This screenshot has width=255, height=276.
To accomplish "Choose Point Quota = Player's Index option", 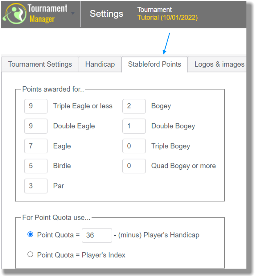I will [x=30, y=254].
